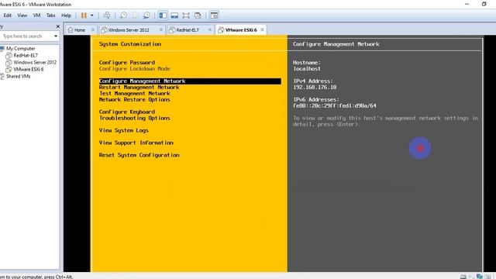Toggle the thumbnail bar view icon
The image size is (496, 279).
[x=174, y=15]
